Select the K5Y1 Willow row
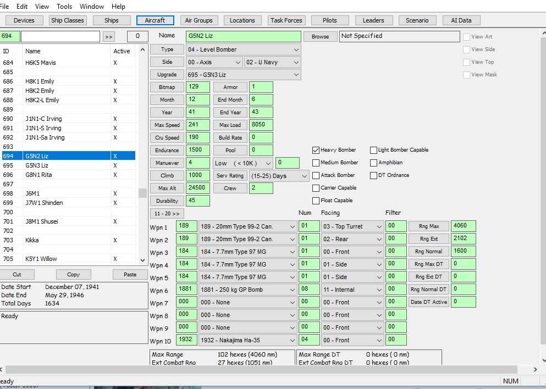The image size is (546, 389). click(68, 259)
